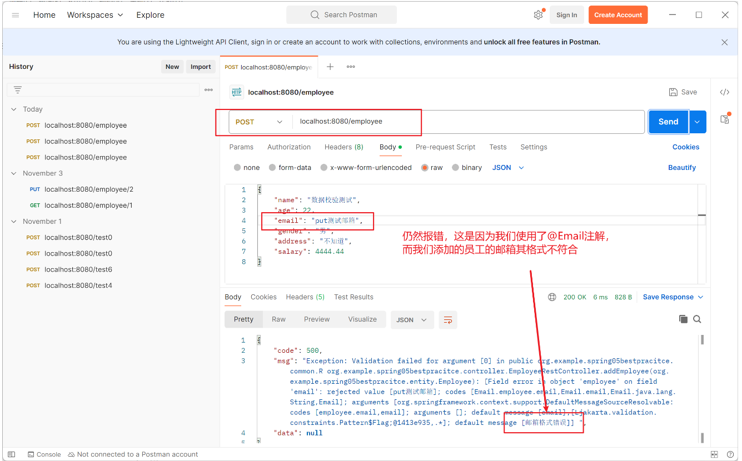
Task: Switch response view to Preview
Action: coord(317,319)
